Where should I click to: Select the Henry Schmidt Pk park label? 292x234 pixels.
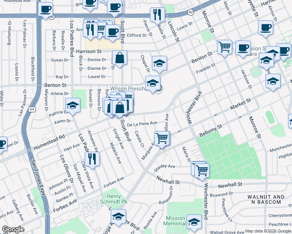click(x=114, y=199)
